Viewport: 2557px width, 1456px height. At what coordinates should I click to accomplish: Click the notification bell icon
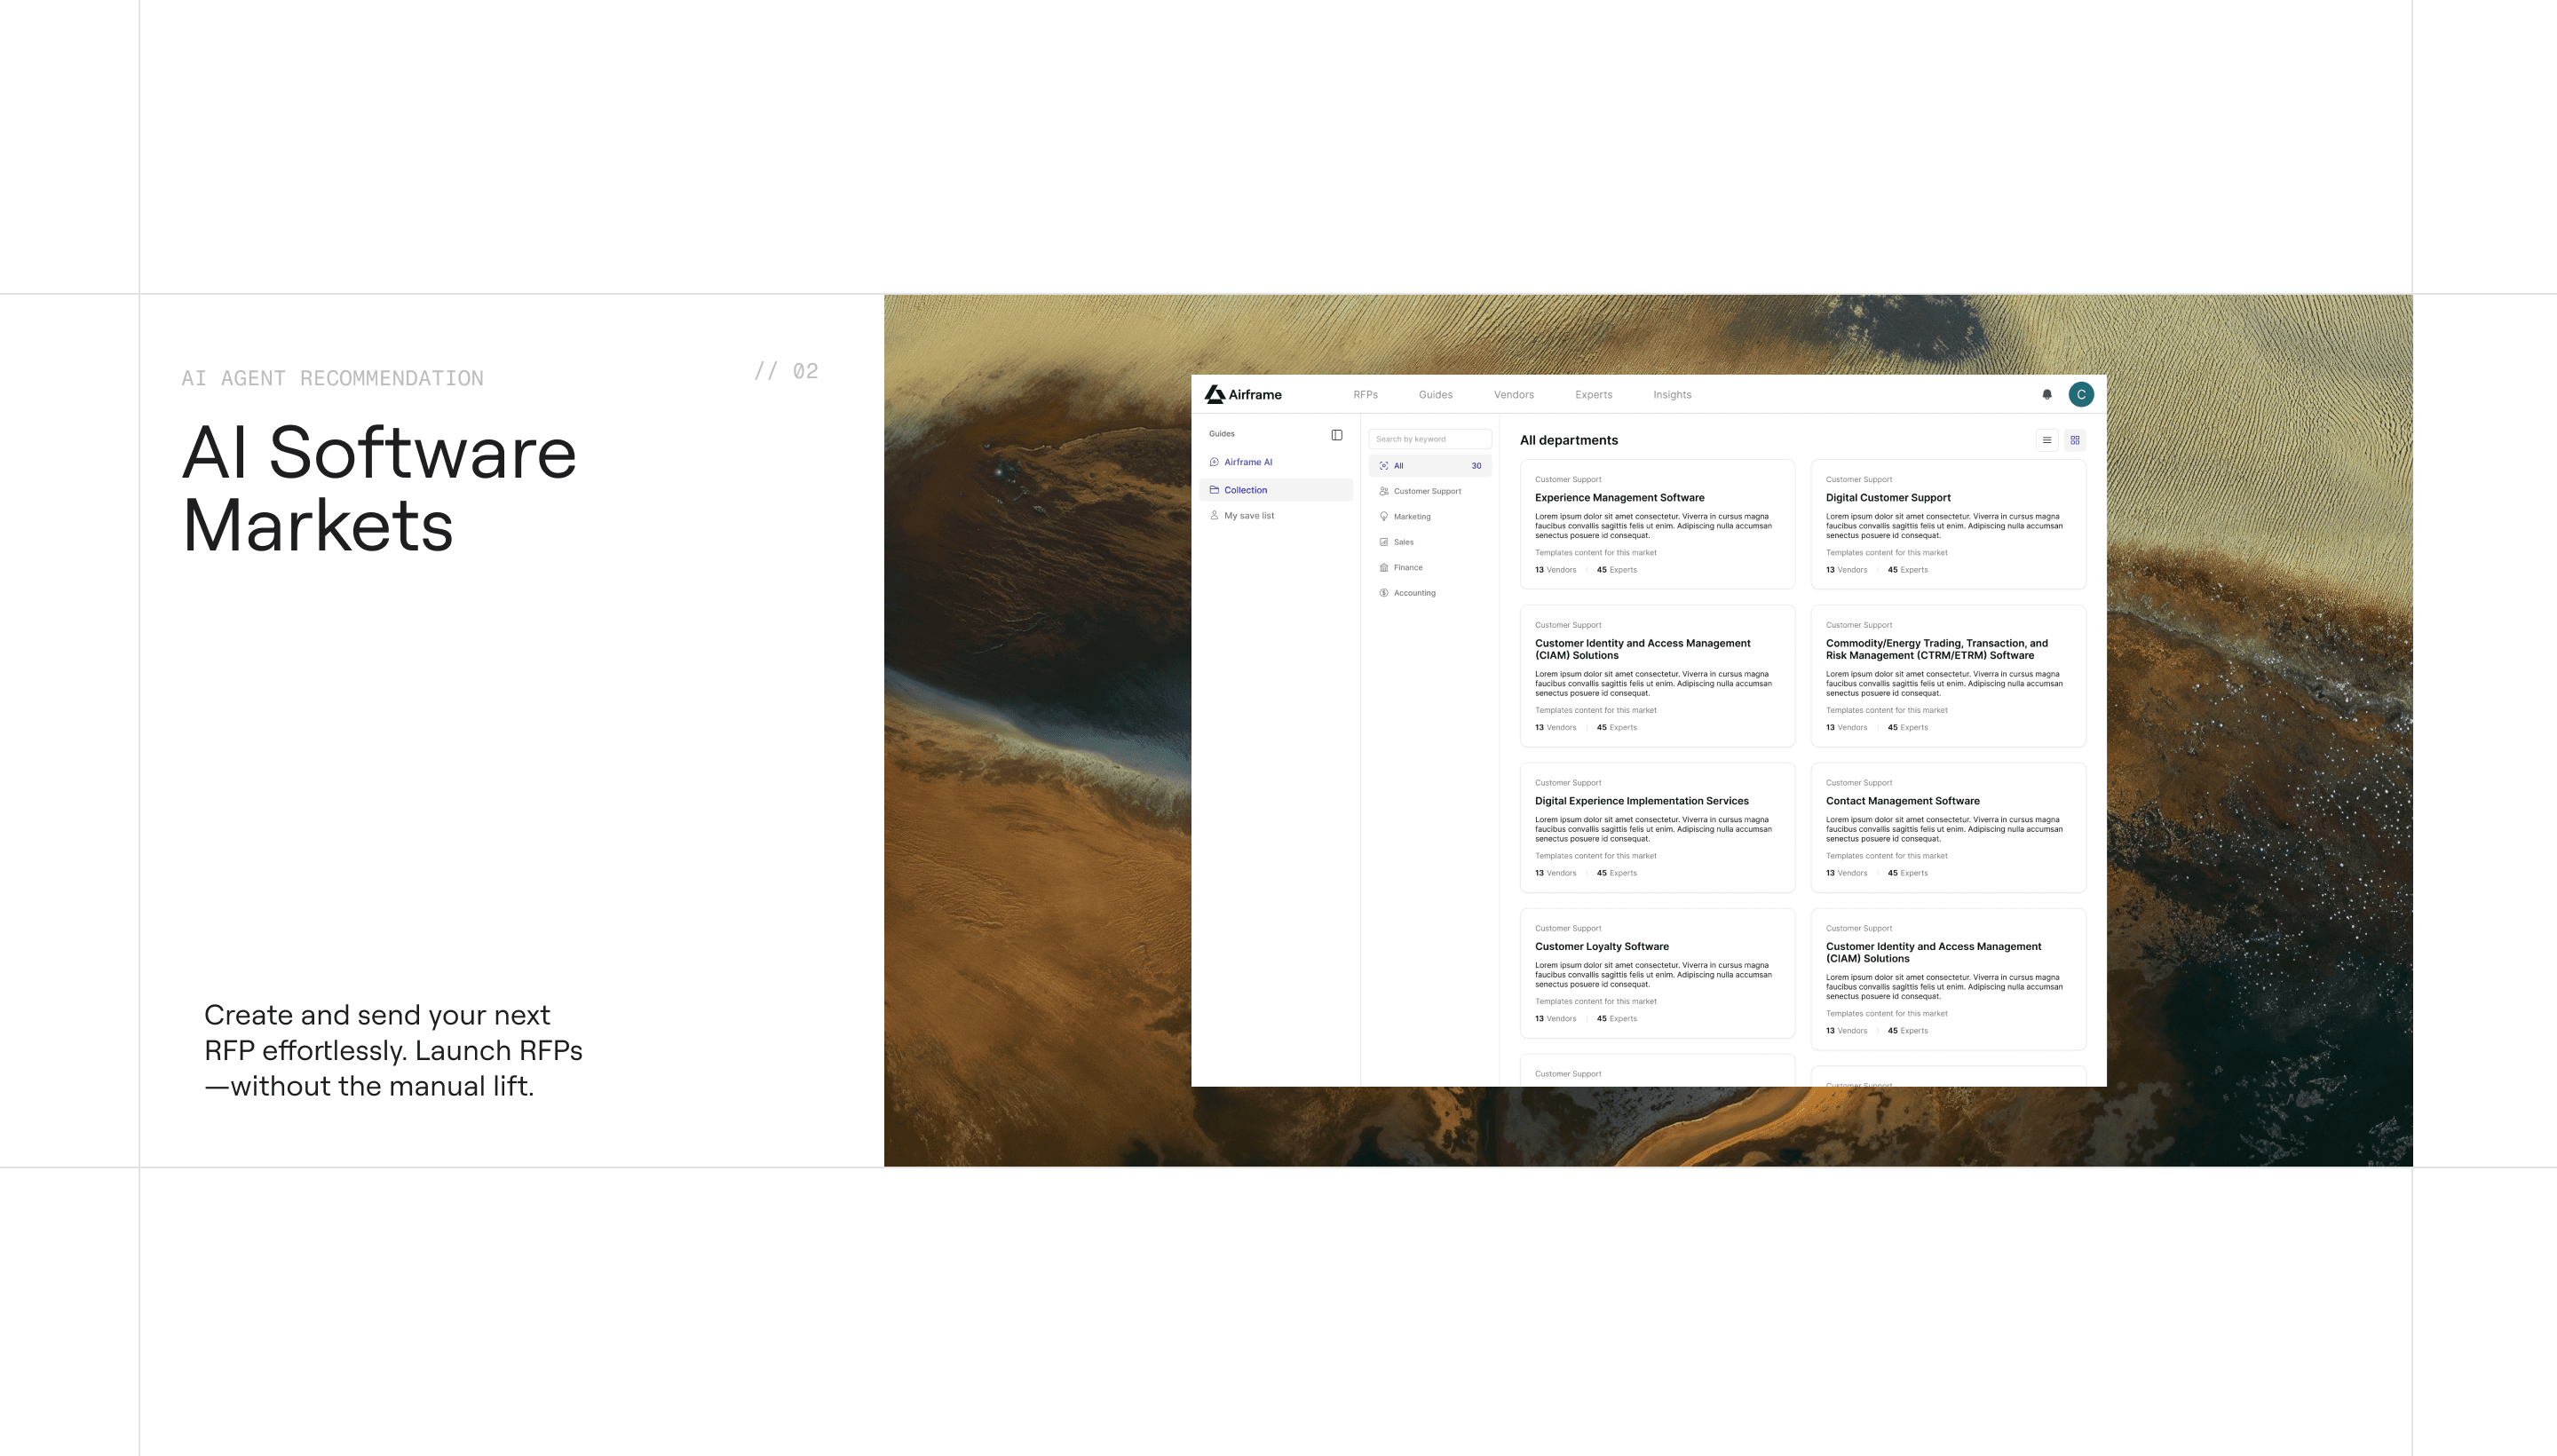(x=2047, y=394)
